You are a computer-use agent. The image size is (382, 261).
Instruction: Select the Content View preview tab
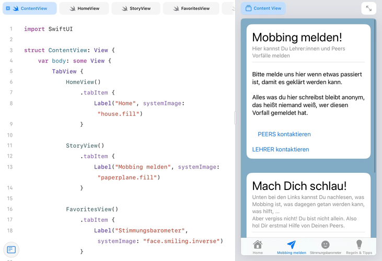click(x=263, y=8)
